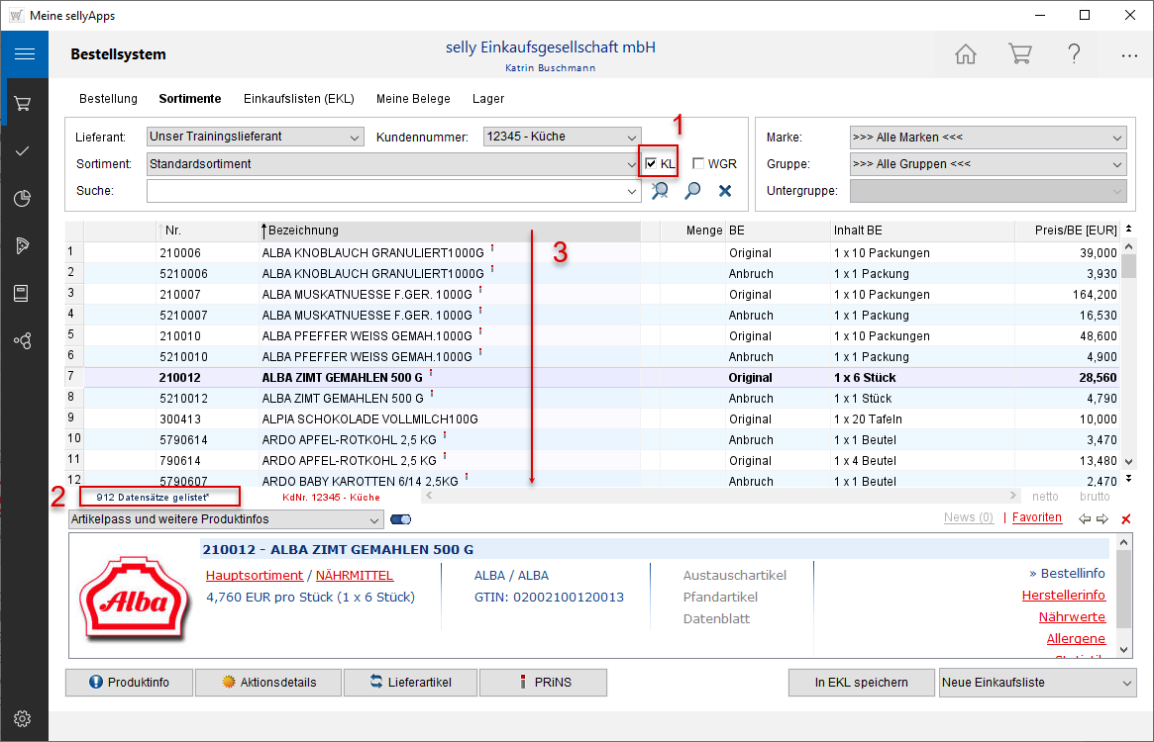Expand the Lieferant dropdown
1154x742 pixels.
[355, 137]
